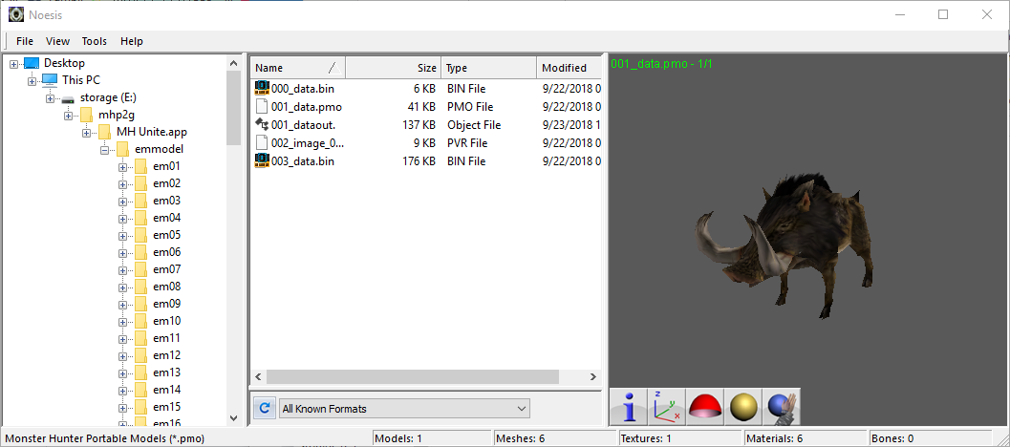
Task: Click the Desktop icon in tree
Action: [x=31, y=63]
